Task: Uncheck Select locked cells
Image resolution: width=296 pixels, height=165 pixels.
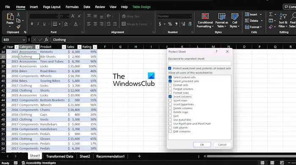Action: tap(170, 77)
